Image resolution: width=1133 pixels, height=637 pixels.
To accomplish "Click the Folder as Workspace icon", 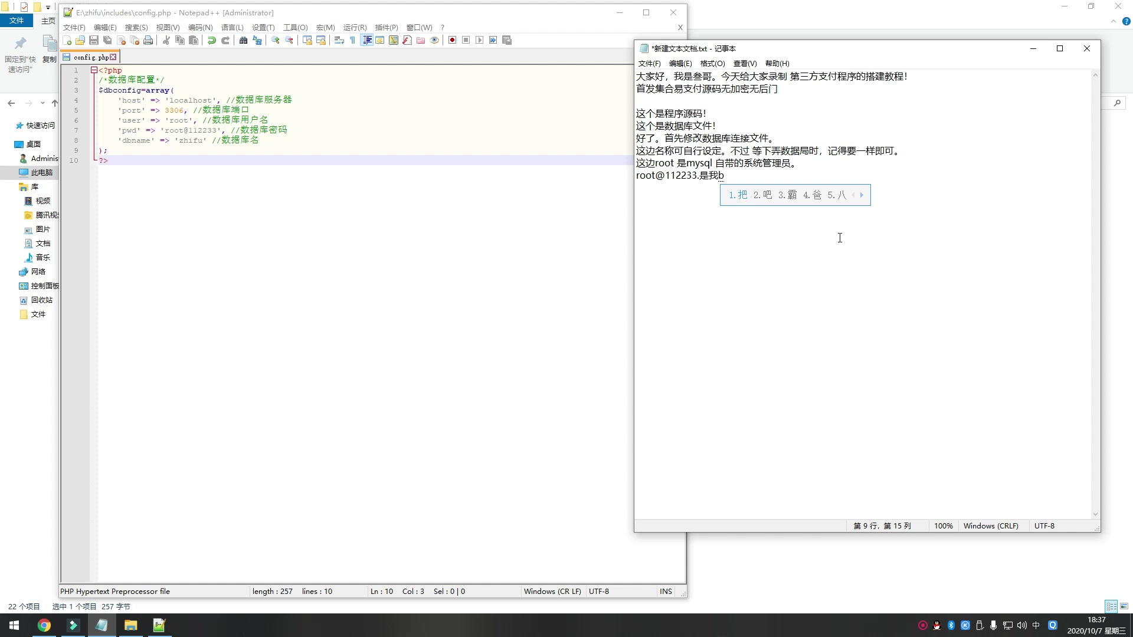I will pyautogui.click(x=421, y=40).
